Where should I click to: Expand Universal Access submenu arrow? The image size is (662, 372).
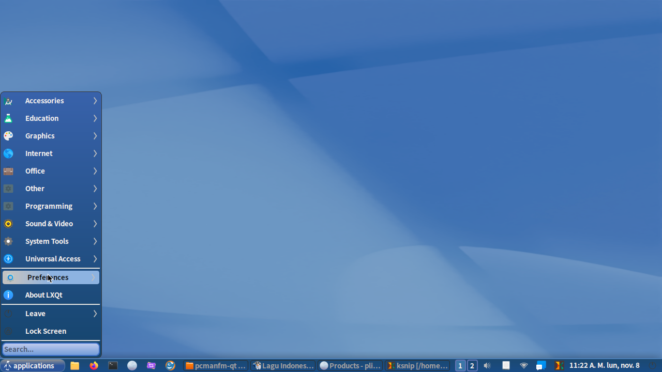click(95, 259)
